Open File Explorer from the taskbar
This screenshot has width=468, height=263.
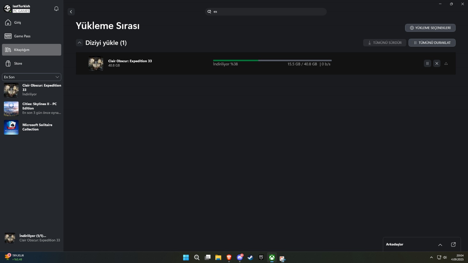pyautogui.click(x=218, y=257)
